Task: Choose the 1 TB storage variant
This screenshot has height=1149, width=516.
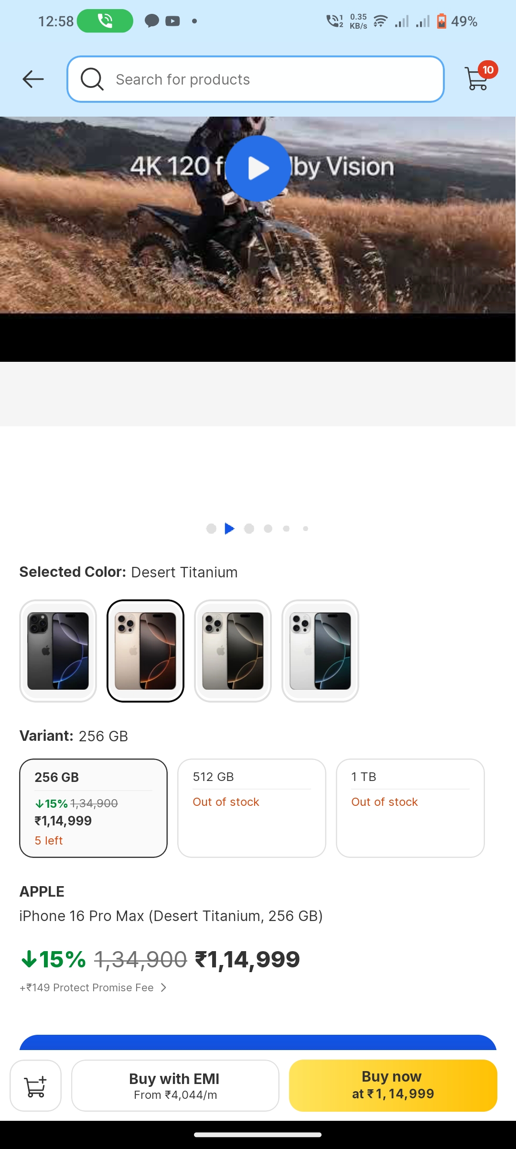Action: 410,808
